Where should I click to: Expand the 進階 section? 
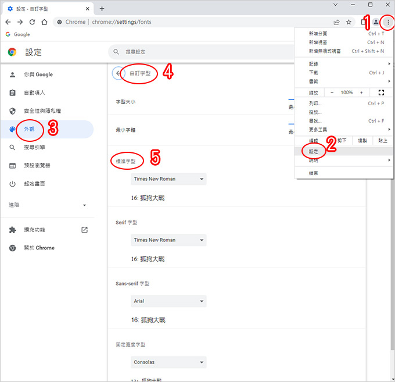pos(47,205)
